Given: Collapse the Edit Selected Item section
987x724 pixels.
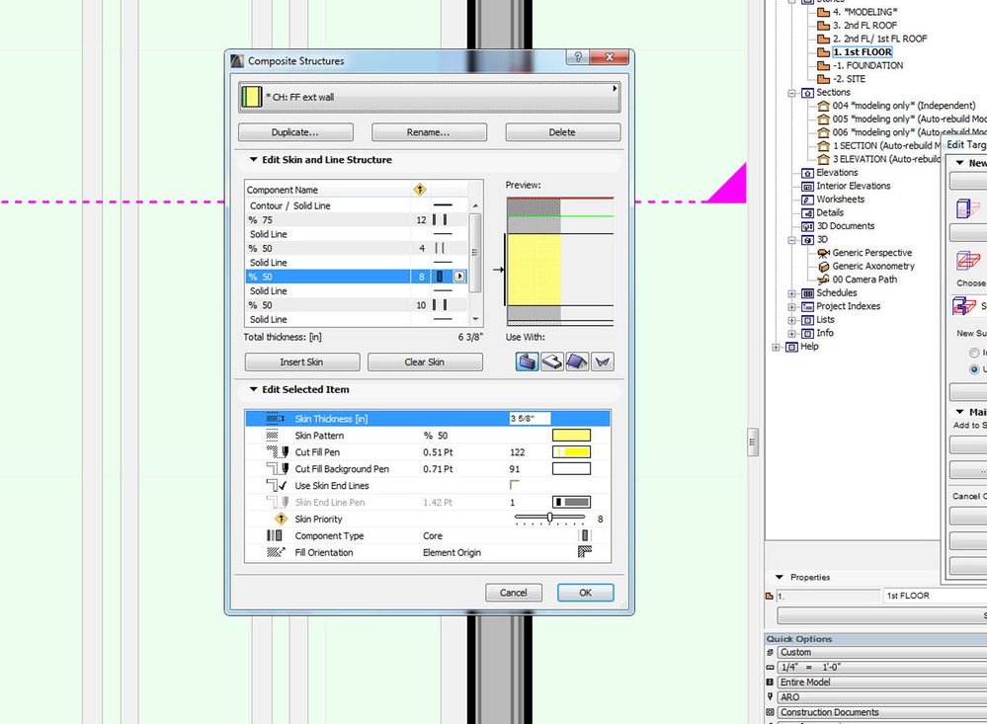Looking at the screenshot, I should point(254,390).
